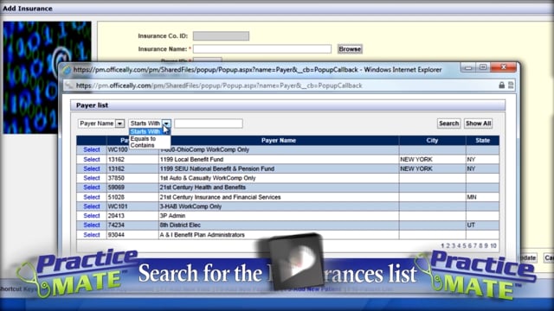Click the Browse button beside Insurance Name
This screenshot has width=554, height=311.
350,49
